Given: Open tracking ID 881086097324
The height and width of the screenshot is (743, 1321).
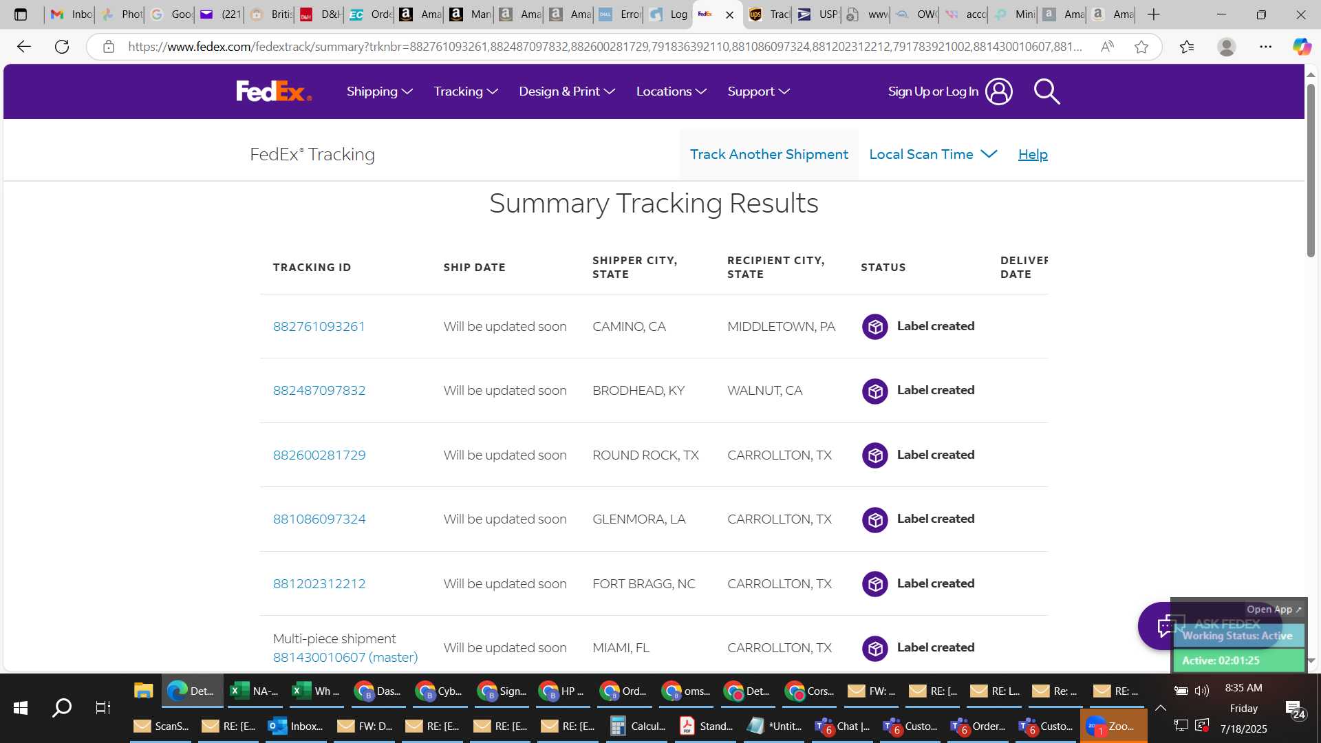Looking at the screenshot, I should pos(319,519).
